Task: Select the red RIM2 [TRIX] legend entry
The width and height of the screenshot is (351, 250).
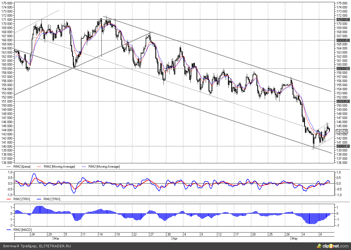Action: [21, 199]
